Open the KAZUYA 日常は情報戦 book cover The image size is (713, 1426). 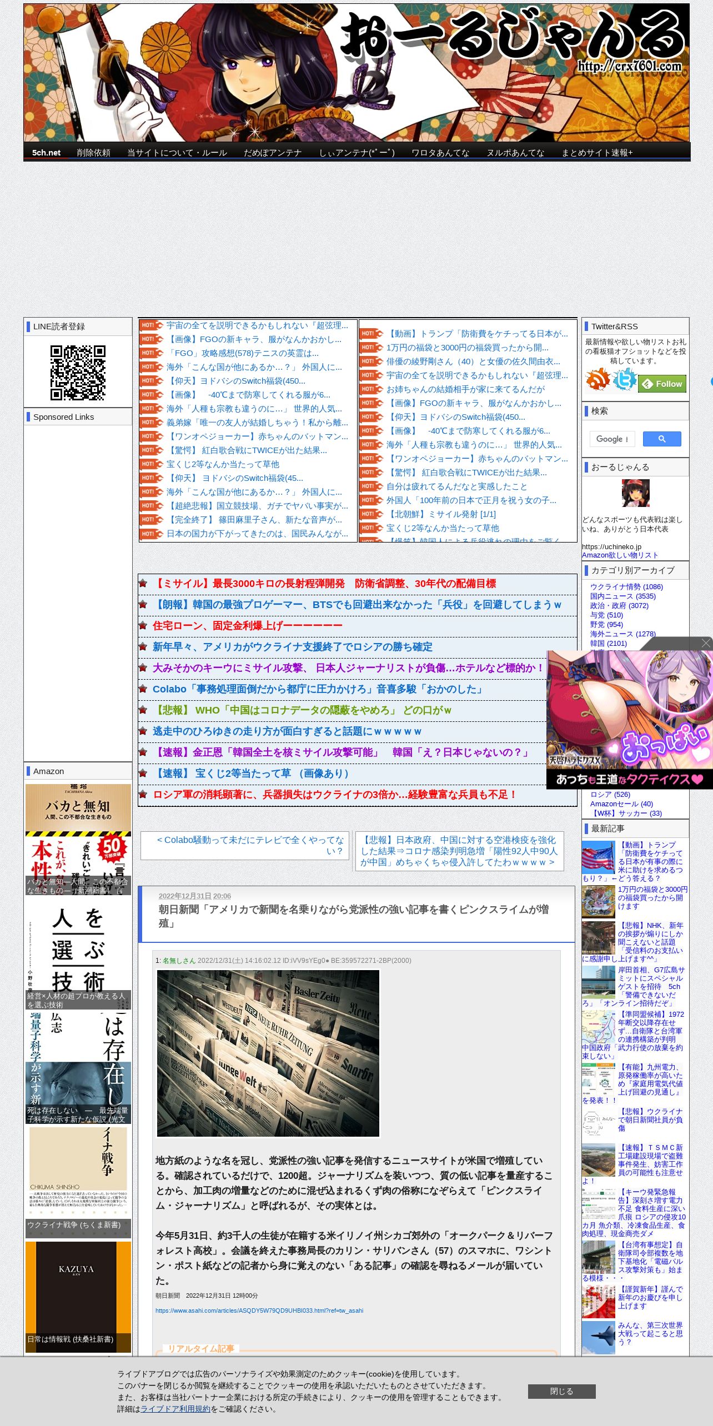[78, 1297]
